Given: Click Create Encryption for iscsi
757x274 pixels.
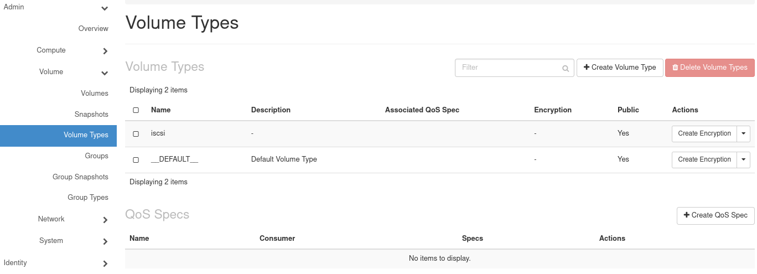Looking at the screenshot, I should [704, 133].
